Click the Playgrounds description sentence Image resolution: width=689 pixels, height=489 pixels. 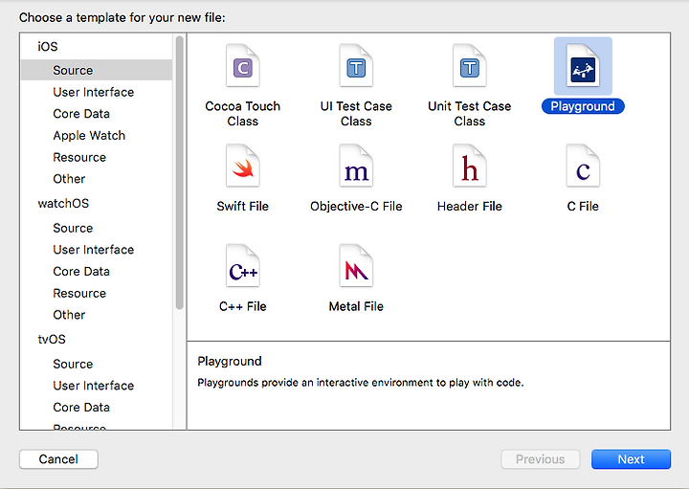[361, 383]
